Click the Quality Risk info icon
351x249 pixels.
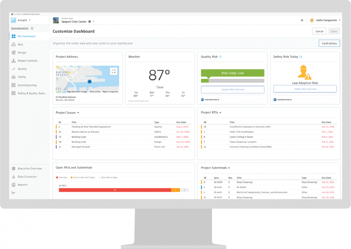click(x=220, y=57)
